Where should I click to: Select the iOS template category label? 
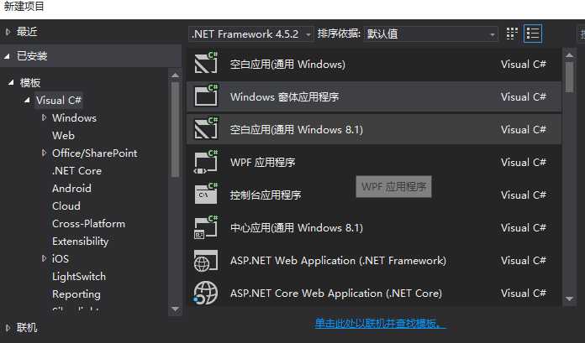61,259
